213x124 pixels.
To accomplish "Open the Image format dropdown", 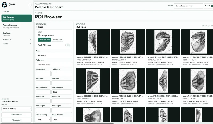I will click(x=62, y=119).
